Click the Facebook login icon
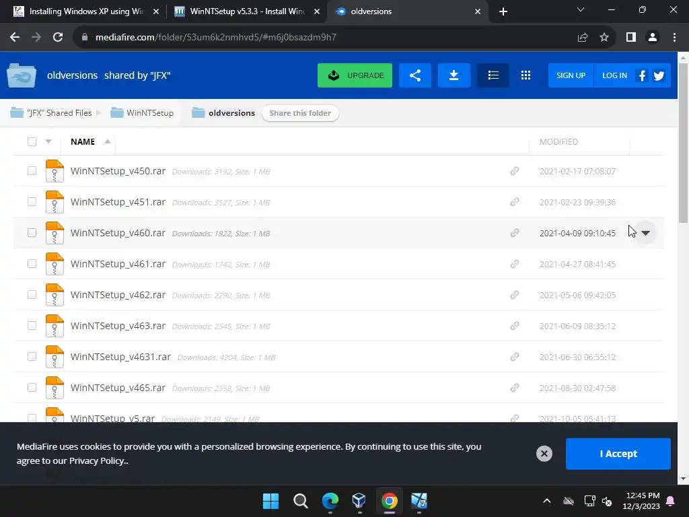The height and width of the screenshot is (517, 689). pyautogui.click(x=642, y=75)
